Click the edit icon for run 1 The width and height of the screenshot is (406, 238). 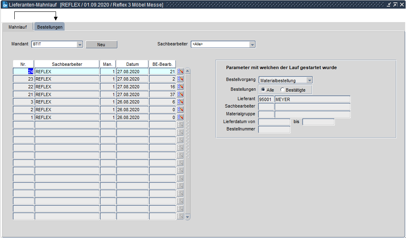coord(180,117)
